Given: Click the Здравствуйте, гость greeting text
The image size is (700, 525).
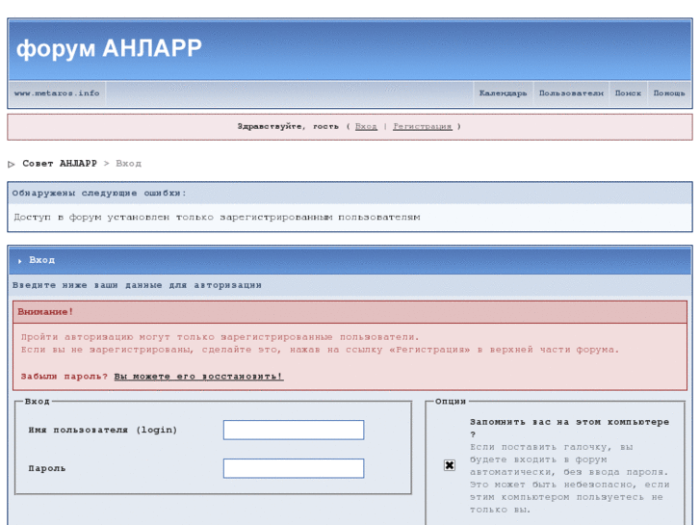Looking at the screenshot, I should (x=288, y=126).
